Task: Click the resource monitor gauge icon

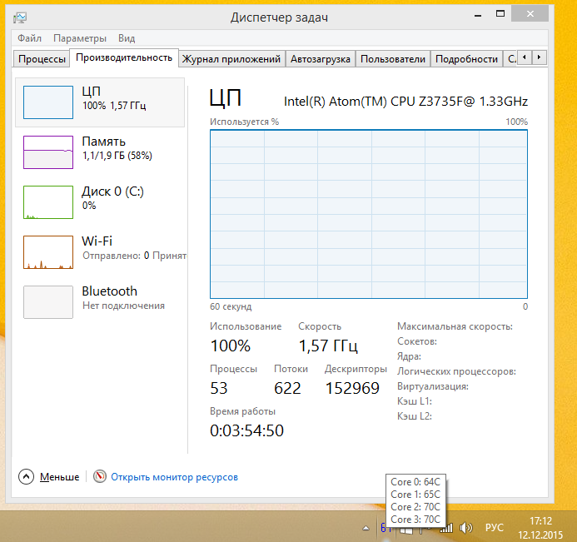Action: pos(99,476)
